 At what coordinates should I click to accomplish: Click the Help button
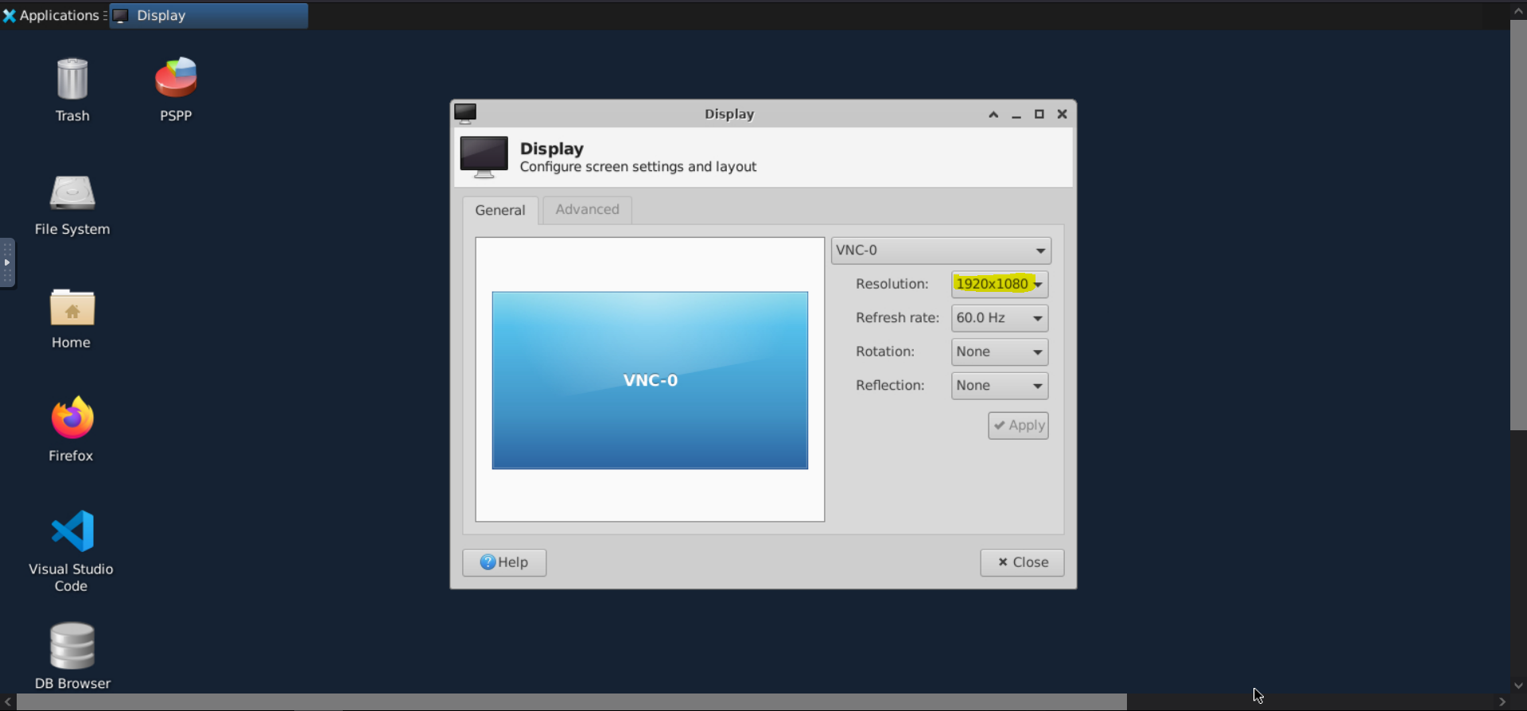click(504, 562)
